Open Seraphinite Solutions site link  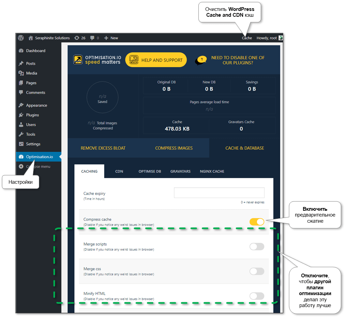pos(52,38)
